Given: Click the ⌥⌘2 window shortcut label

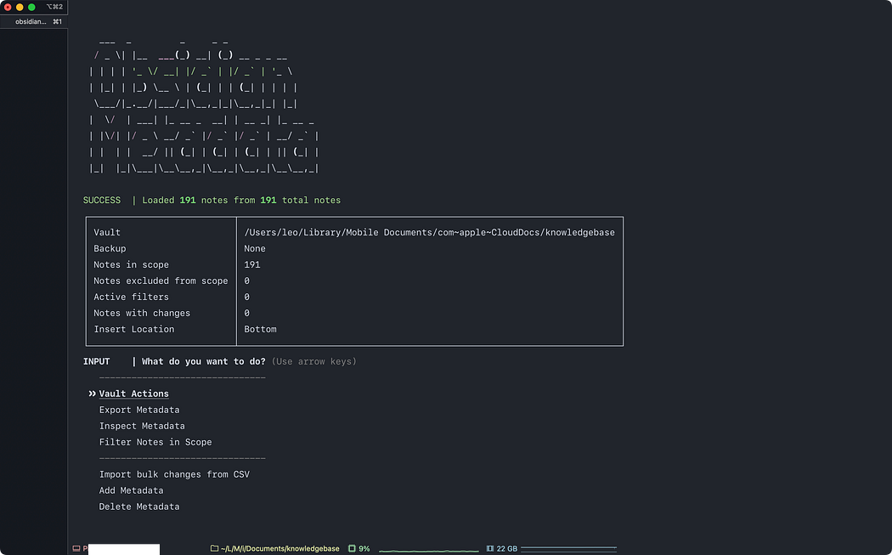Looking at the screenshot, I should pyautogui.click(x=54, y=7).
